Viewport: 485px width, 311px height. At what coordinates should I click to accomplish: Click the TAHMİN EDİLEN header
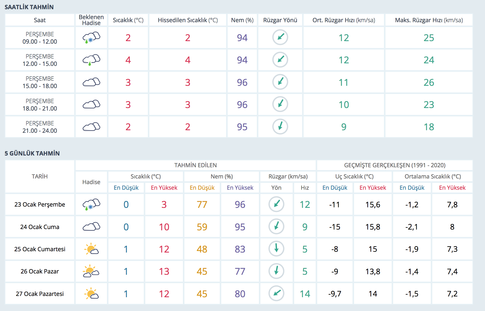[195, 165]
